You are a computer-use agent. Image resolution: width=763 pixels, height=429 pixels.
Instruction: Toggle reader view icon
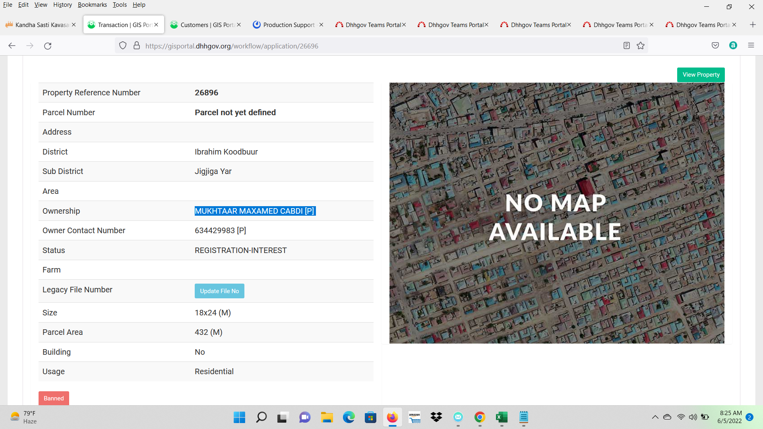click(627, 46)
